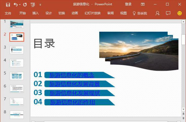Click the vertical scrollbar thumb

pyautogui.click(x=183, y=40)
